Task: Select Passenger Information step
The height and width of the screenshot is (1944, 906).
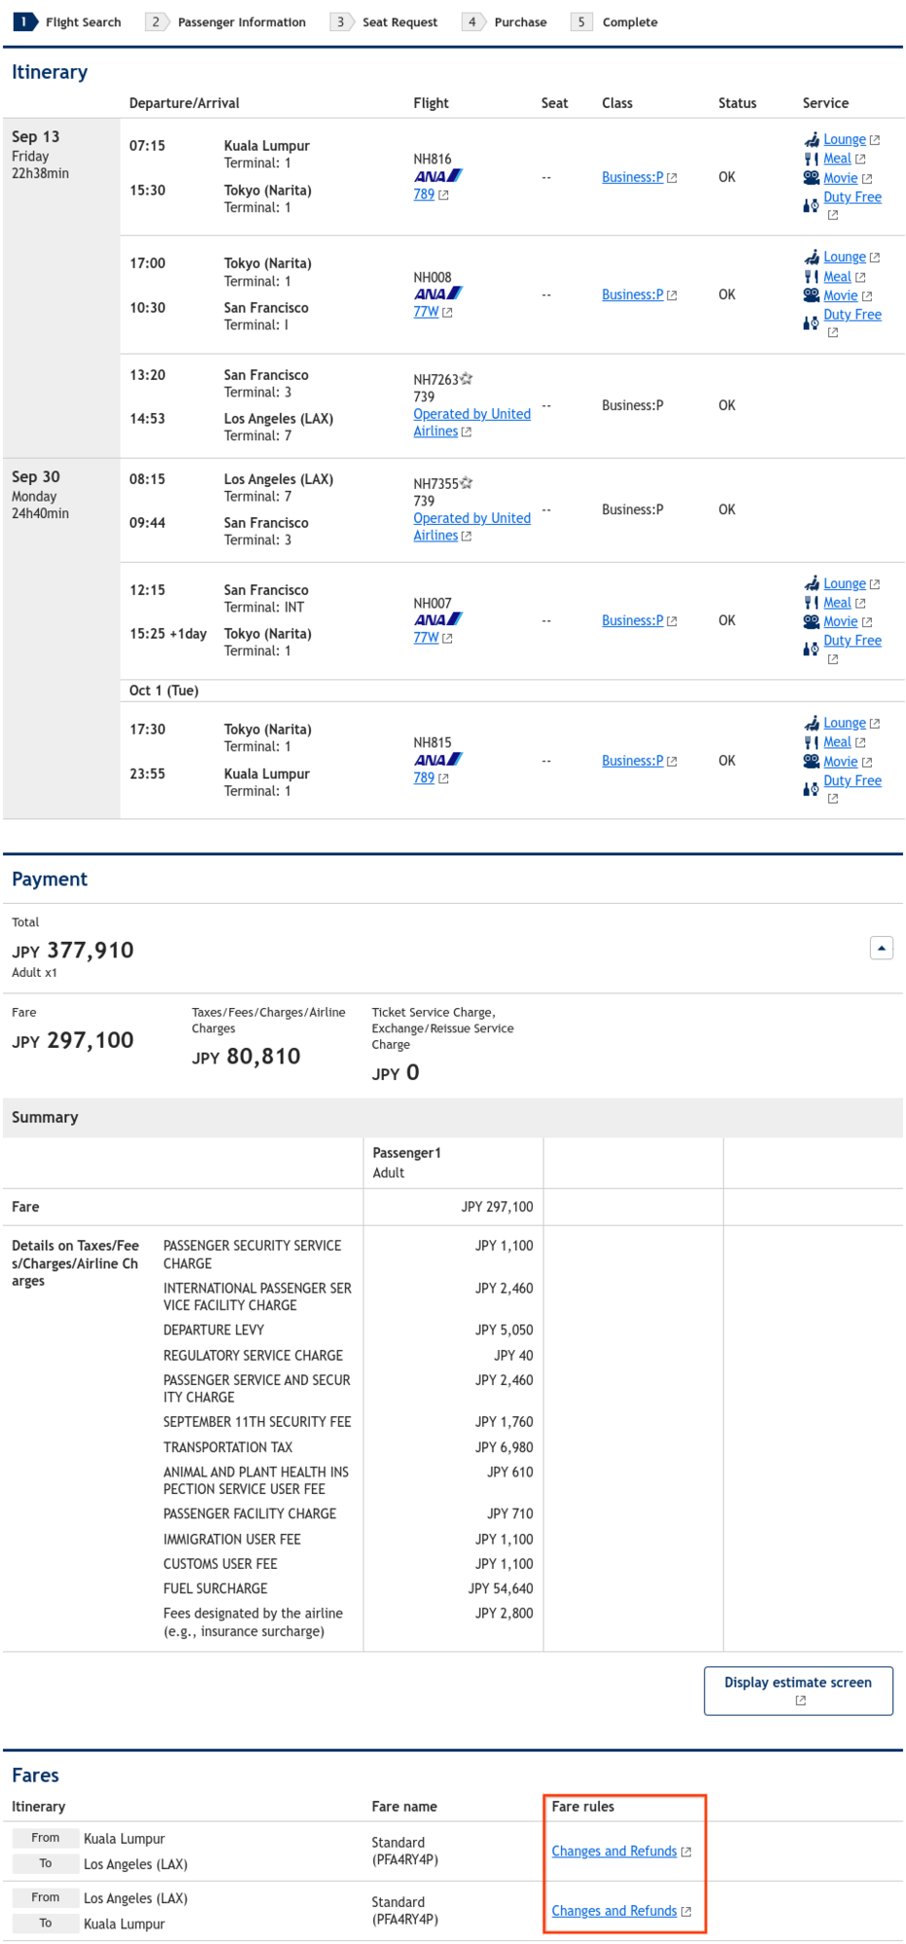Action: 226,22
